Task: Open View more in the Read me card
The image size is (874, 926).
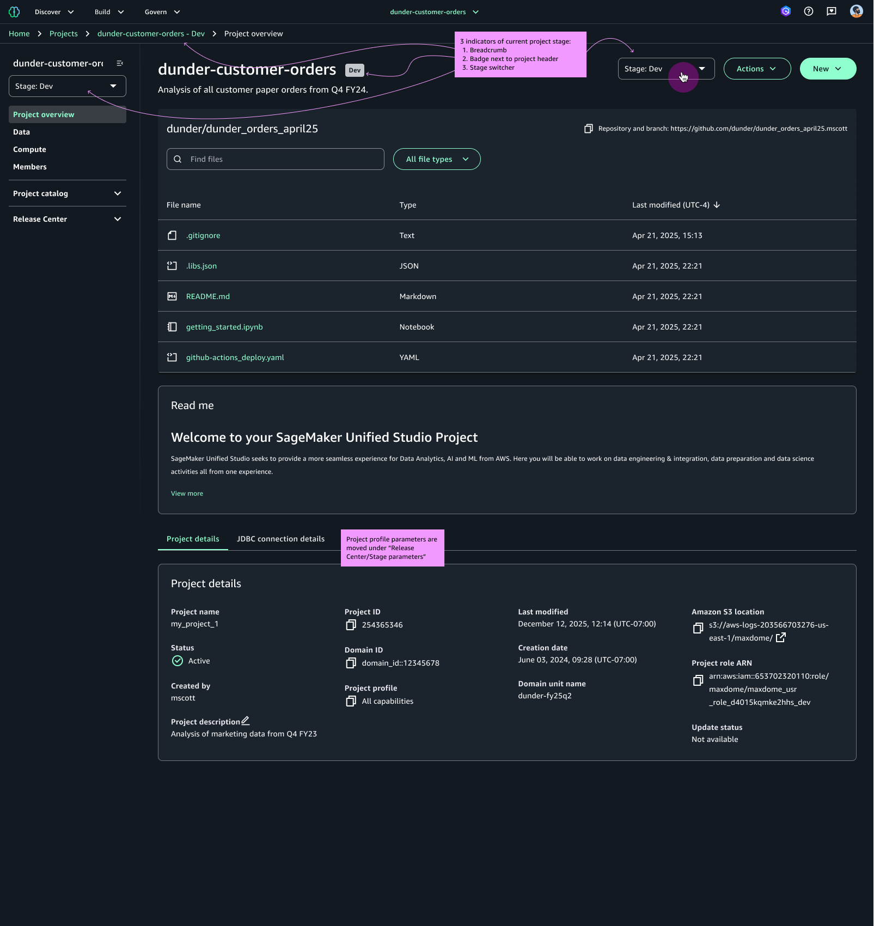Action: pos(187,494)
